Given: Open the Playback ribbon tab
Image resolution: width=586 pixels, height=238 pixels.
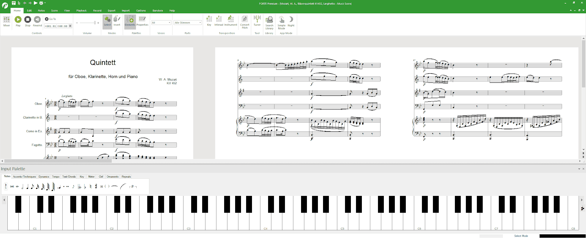Looking at the screenshot, I should (x=81, y=11).
